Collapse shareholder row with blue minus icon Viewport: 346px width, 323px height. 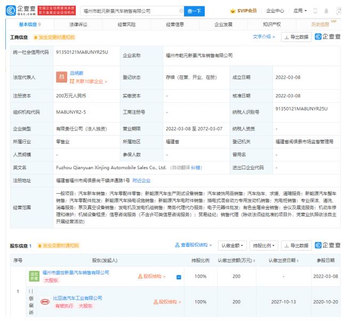click(x=179, y=276)
